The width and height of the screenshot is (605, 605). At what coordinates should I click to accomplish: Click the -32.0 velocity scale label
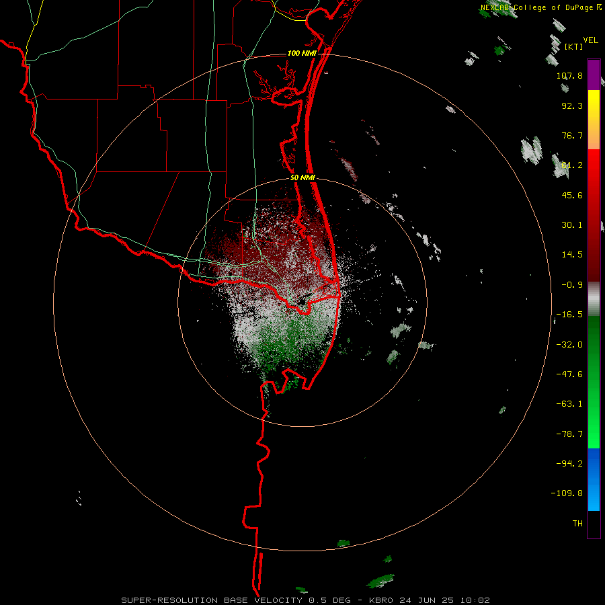(x=569, y=345)
